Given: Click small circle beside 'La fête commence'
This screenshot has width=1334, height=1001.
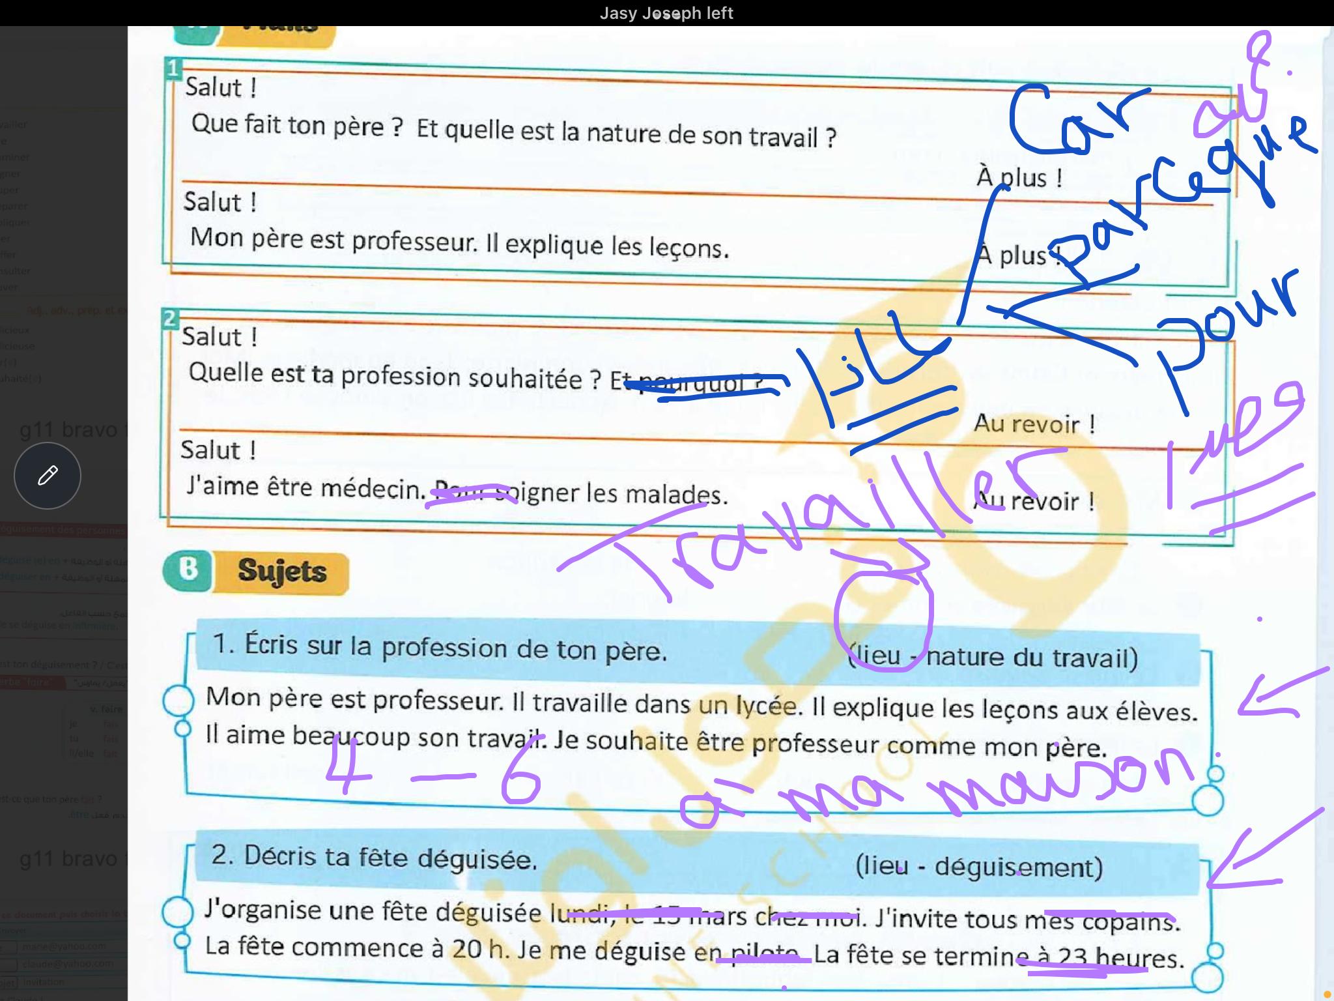Looking at the screenshot, I should [182, 940].
